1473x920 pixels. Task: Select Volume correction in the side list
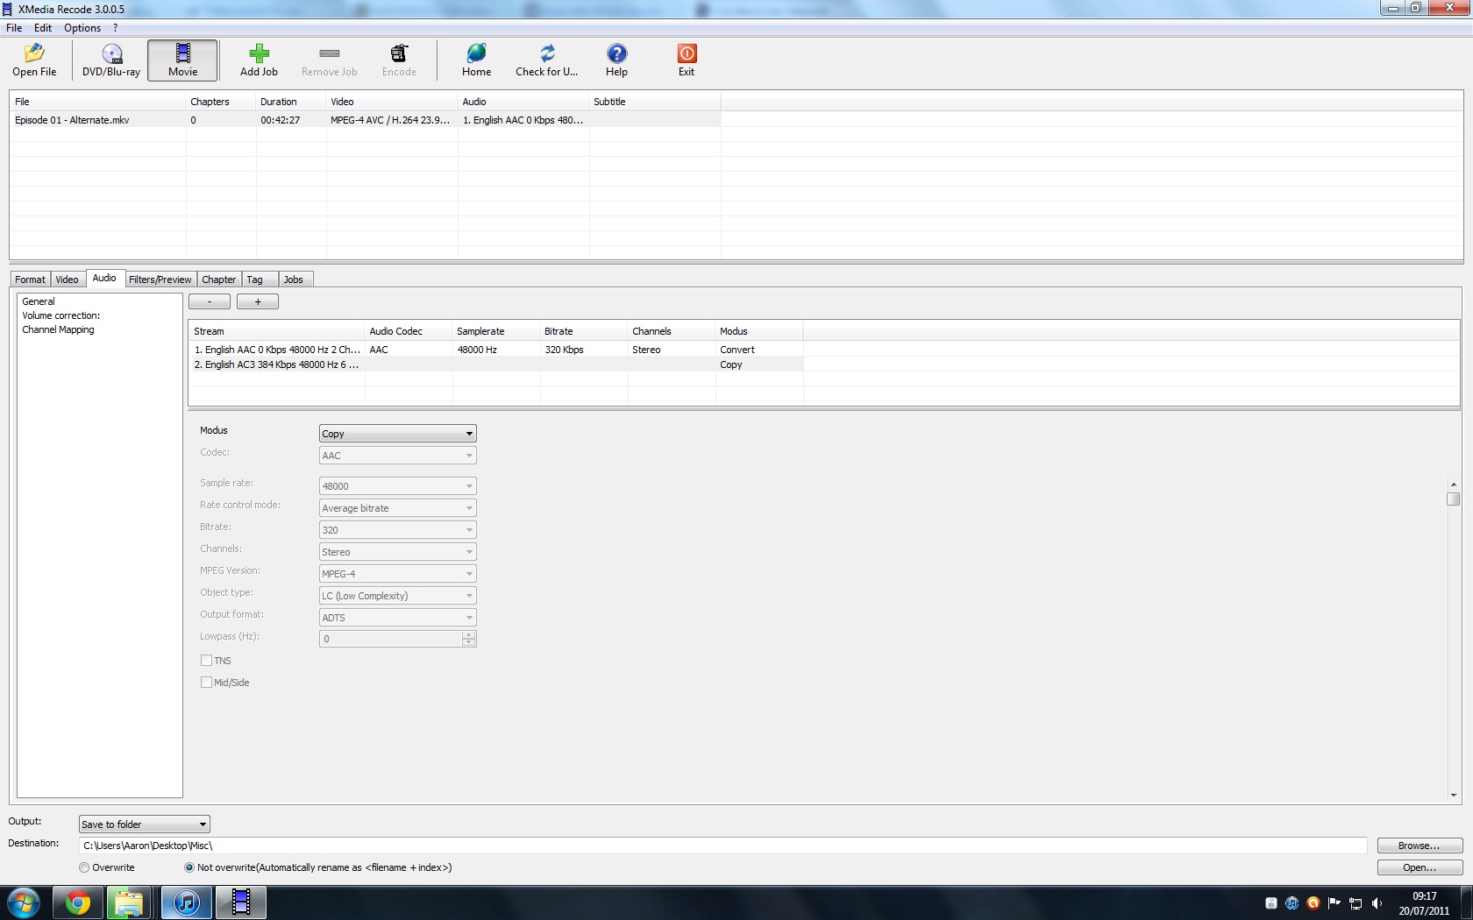[x=61, y=315]
